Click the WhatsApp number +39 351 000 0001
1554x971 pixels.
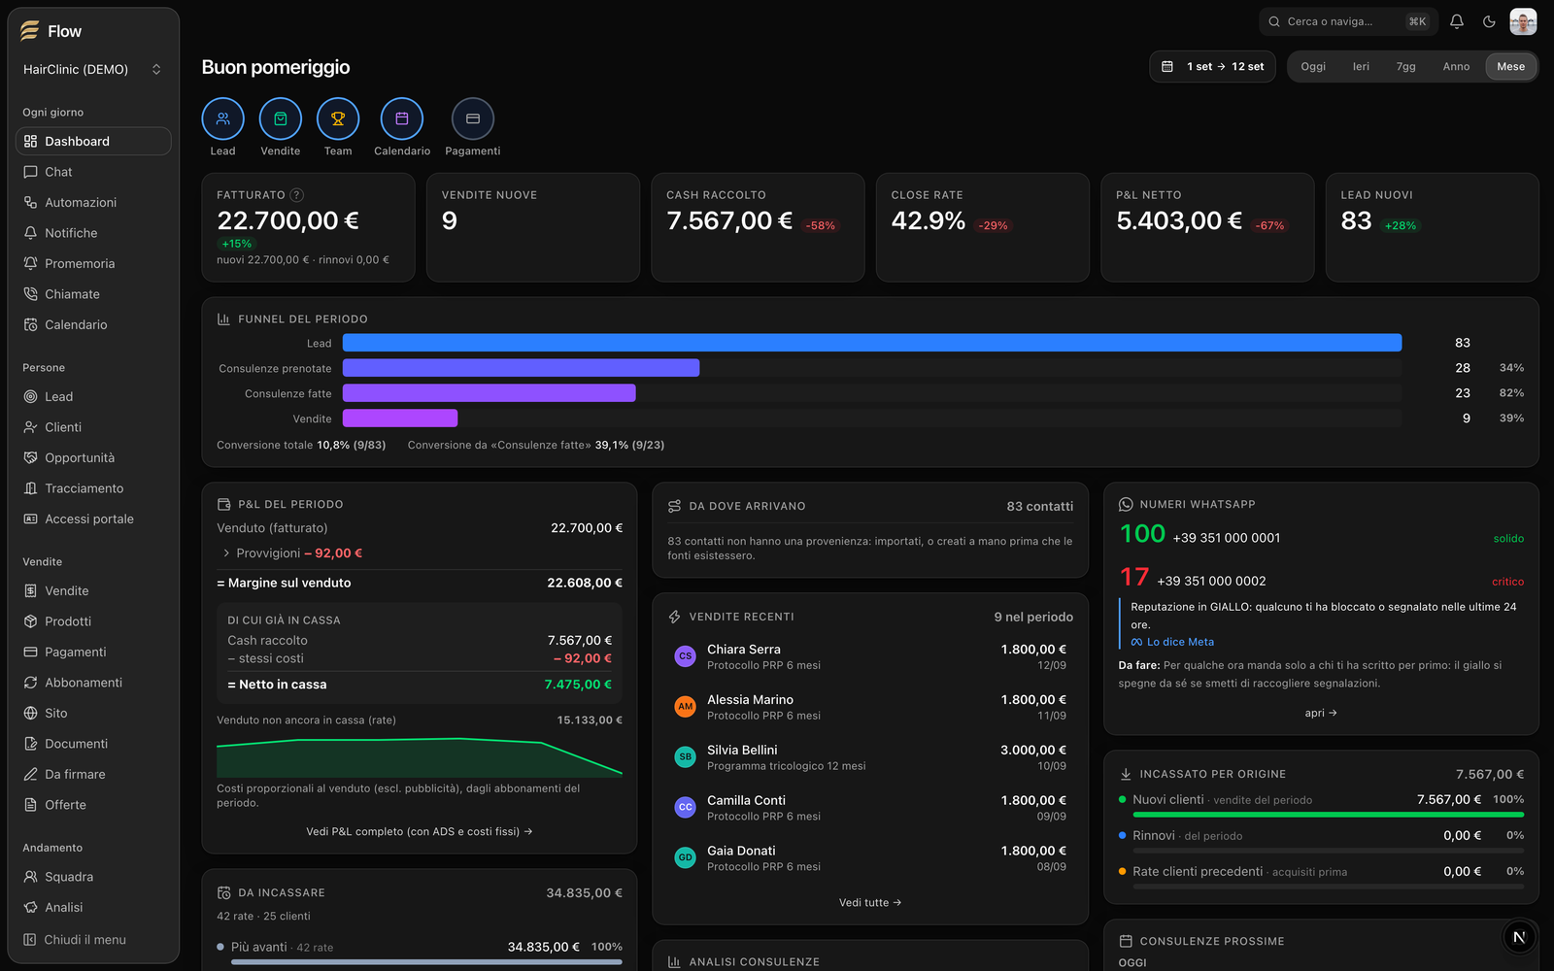(x=1226, y=538)
